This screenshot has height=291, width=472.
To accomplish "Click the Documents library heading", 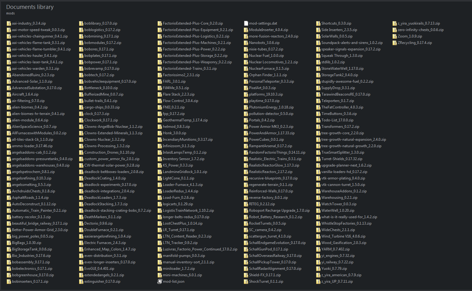I will (30, 7).
